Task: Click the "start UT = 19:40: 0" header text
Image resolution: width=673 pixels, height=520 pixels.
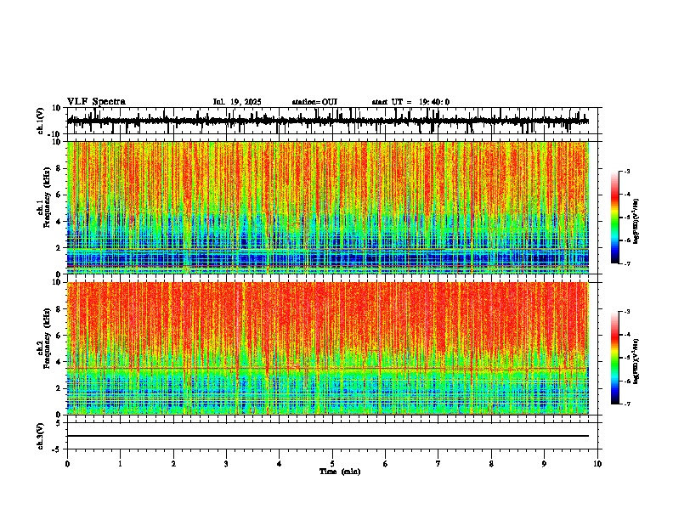Action: (410, 102)
